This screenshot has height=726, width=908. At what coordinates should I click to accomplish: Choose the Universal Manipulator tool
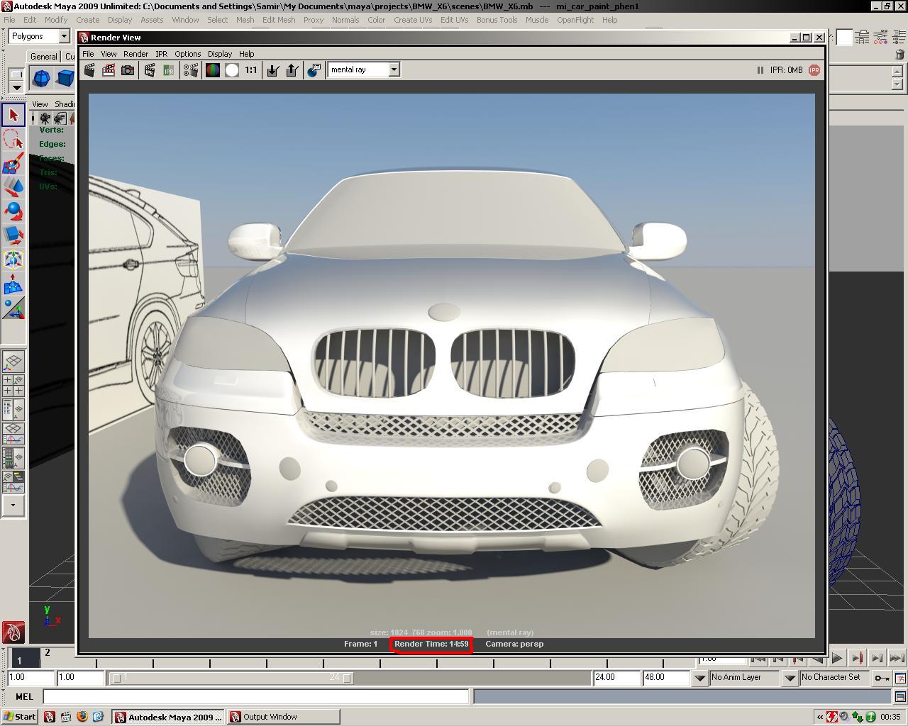coord(13,259)
